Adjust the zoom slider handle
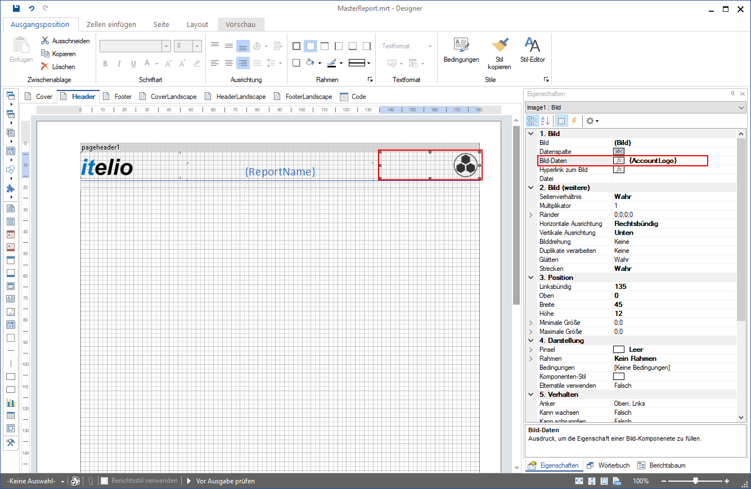Image resolution: width=751 pixels, height=489 pixels. [696, 481]
